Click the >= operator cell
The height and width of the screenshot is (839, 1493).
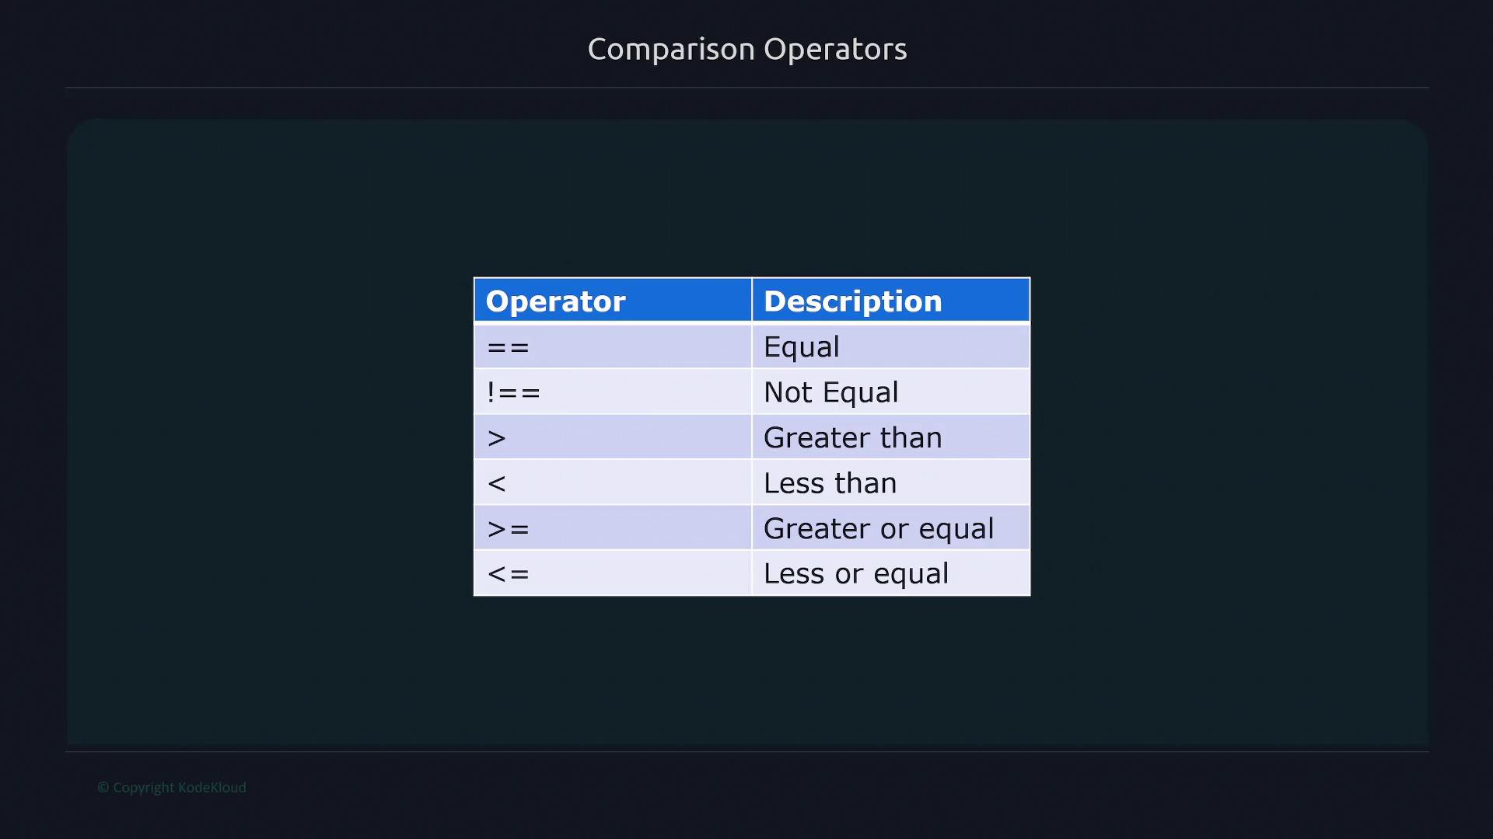coord(508,529)
